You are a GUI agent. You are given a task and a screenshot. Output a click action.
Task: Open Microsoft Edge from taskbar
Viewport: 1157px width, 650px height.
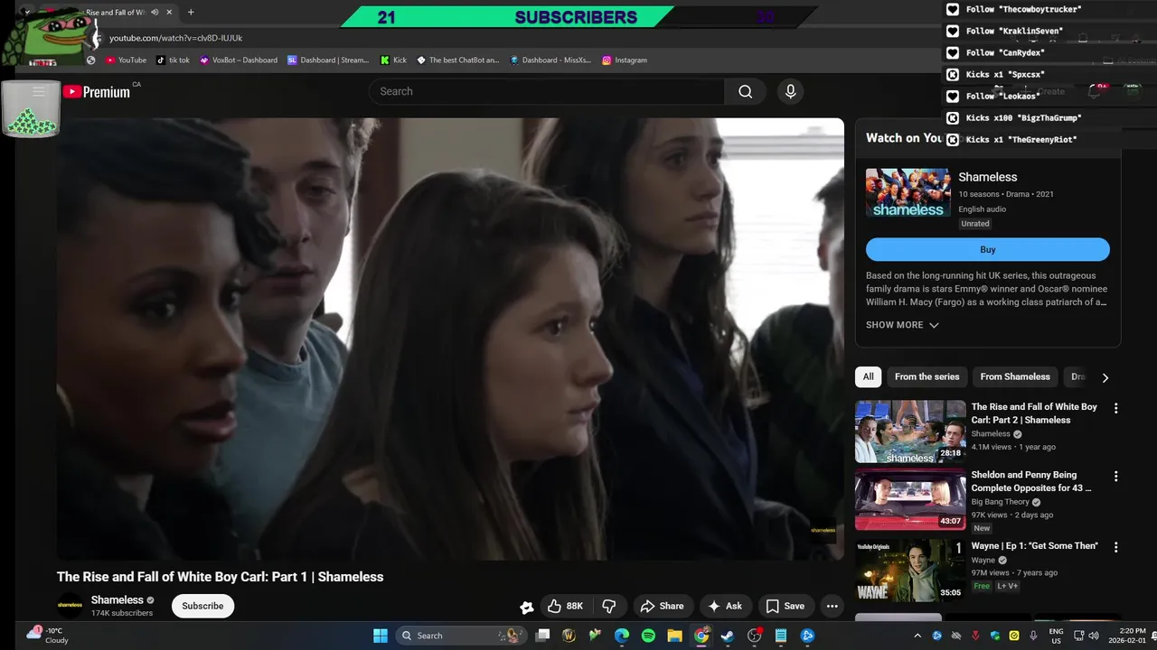(622, 636)
